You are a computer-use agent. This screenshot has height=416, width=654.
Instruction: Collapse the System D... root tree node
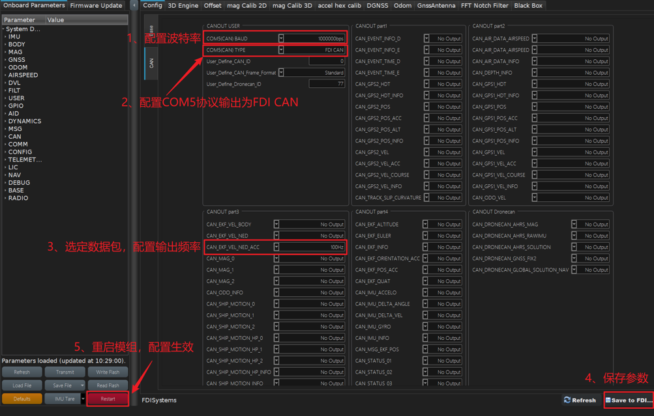point(3,29)
